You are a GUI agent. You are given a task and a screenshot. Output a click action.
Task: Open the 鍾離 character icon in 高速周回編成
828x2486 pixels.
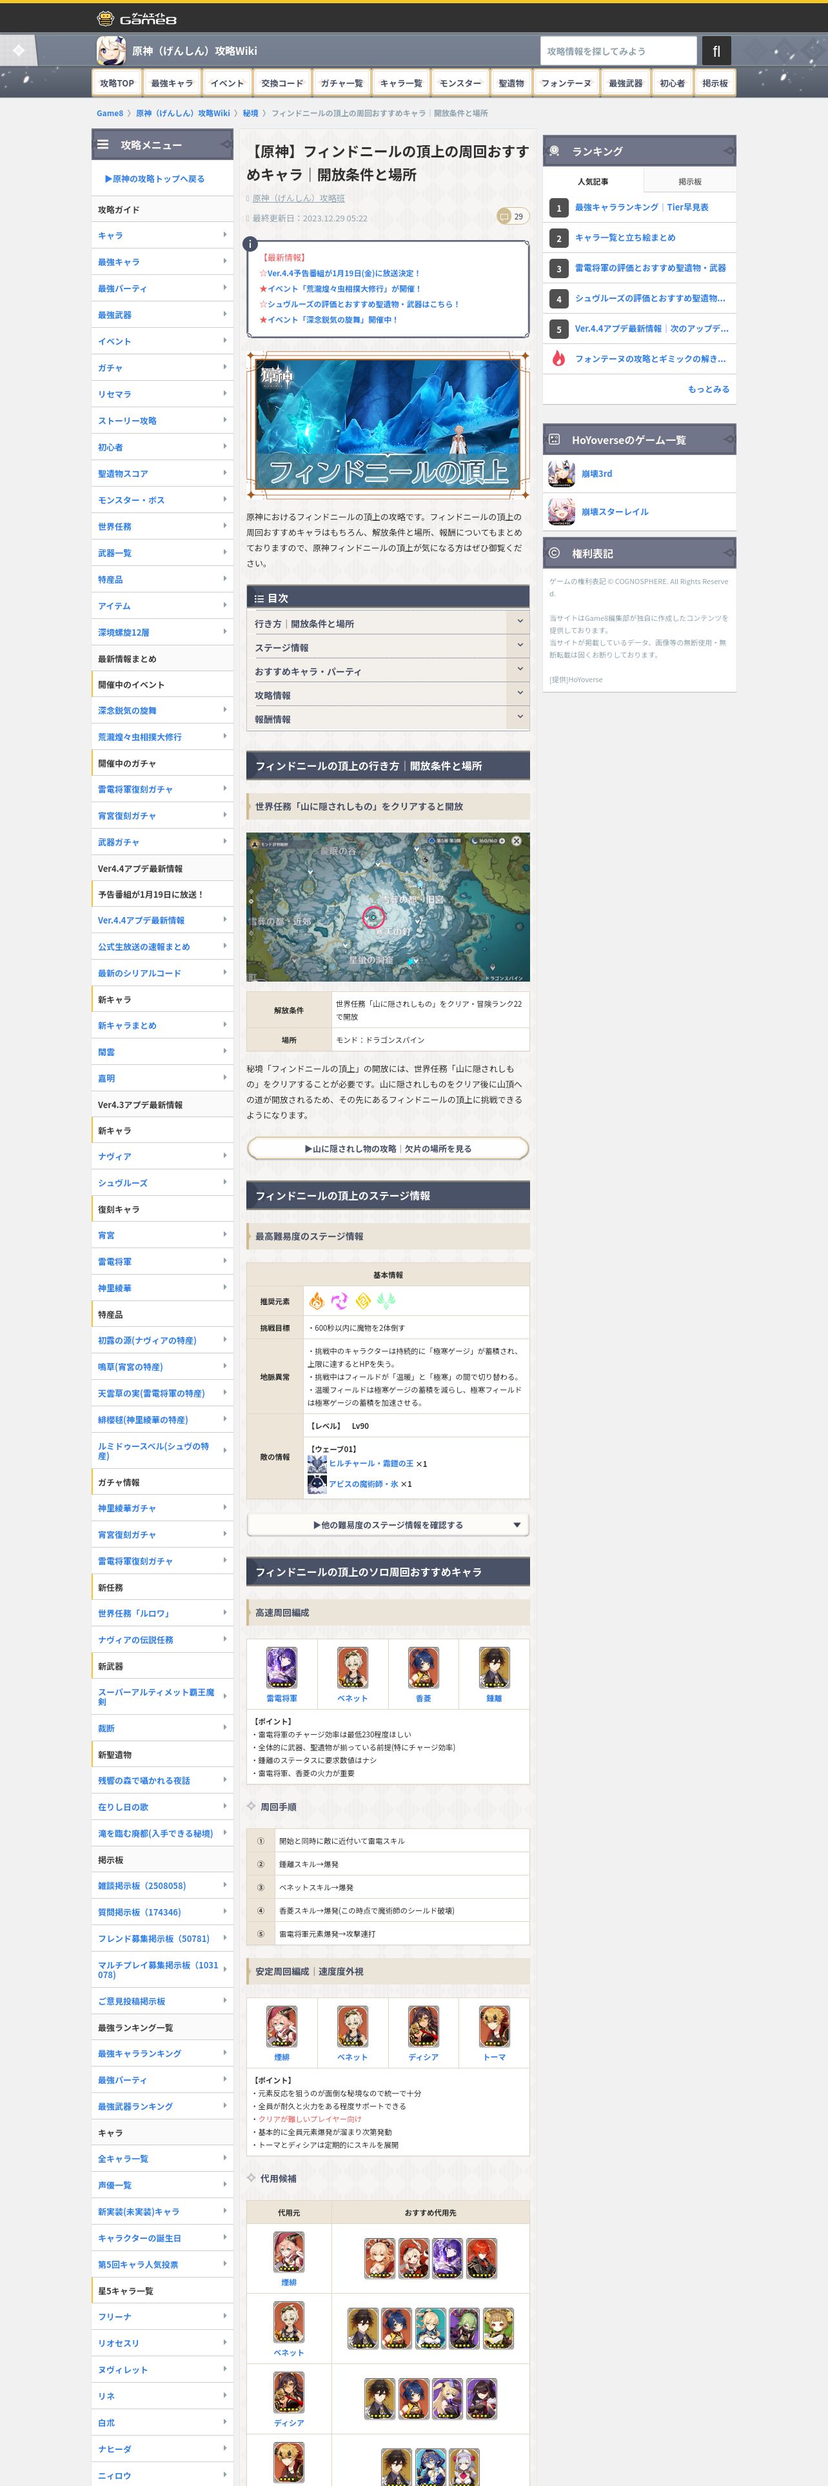point(495,1668)
